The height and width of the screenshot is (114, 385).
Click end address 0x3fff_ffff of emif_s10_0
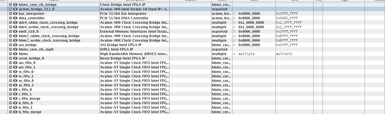coord(287,32)
